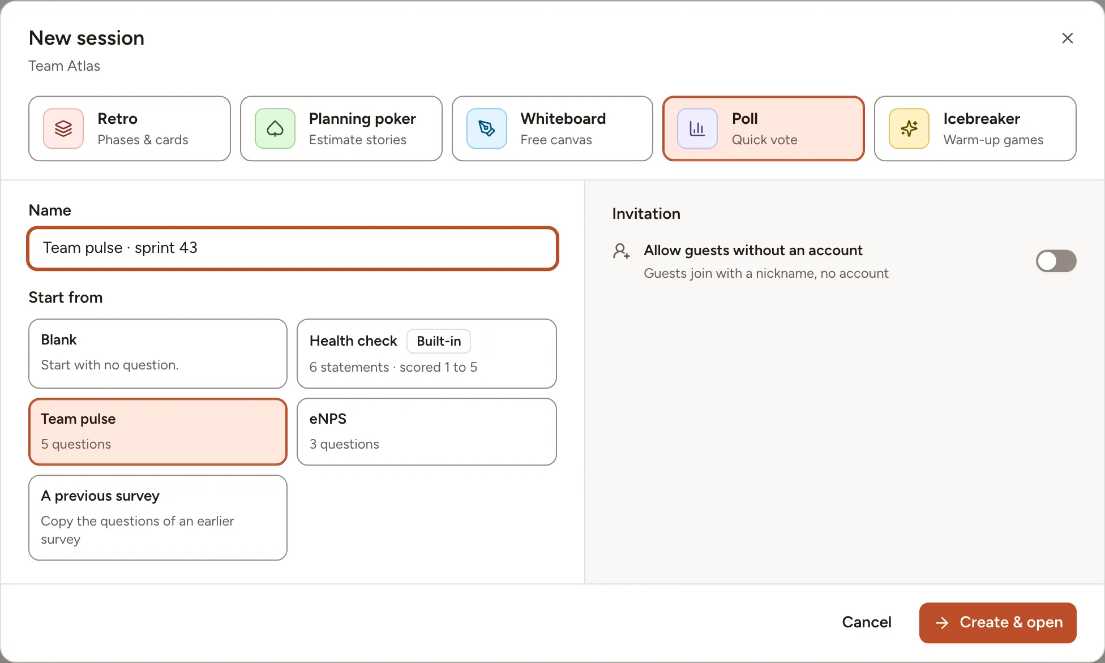The width and height of the screenshot is (1105, 663).
Task: Choose the Health check template
Action: coord(427,354)
